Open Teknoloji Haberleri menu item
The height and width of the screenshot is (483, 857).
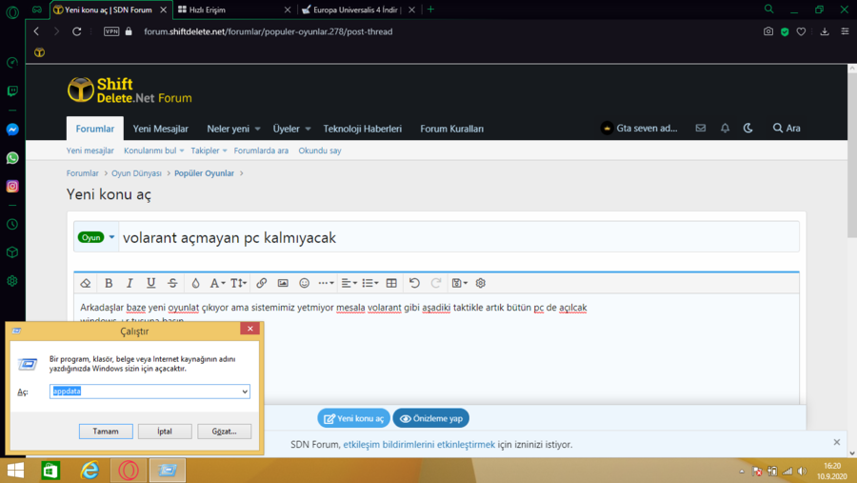[363, 129]
